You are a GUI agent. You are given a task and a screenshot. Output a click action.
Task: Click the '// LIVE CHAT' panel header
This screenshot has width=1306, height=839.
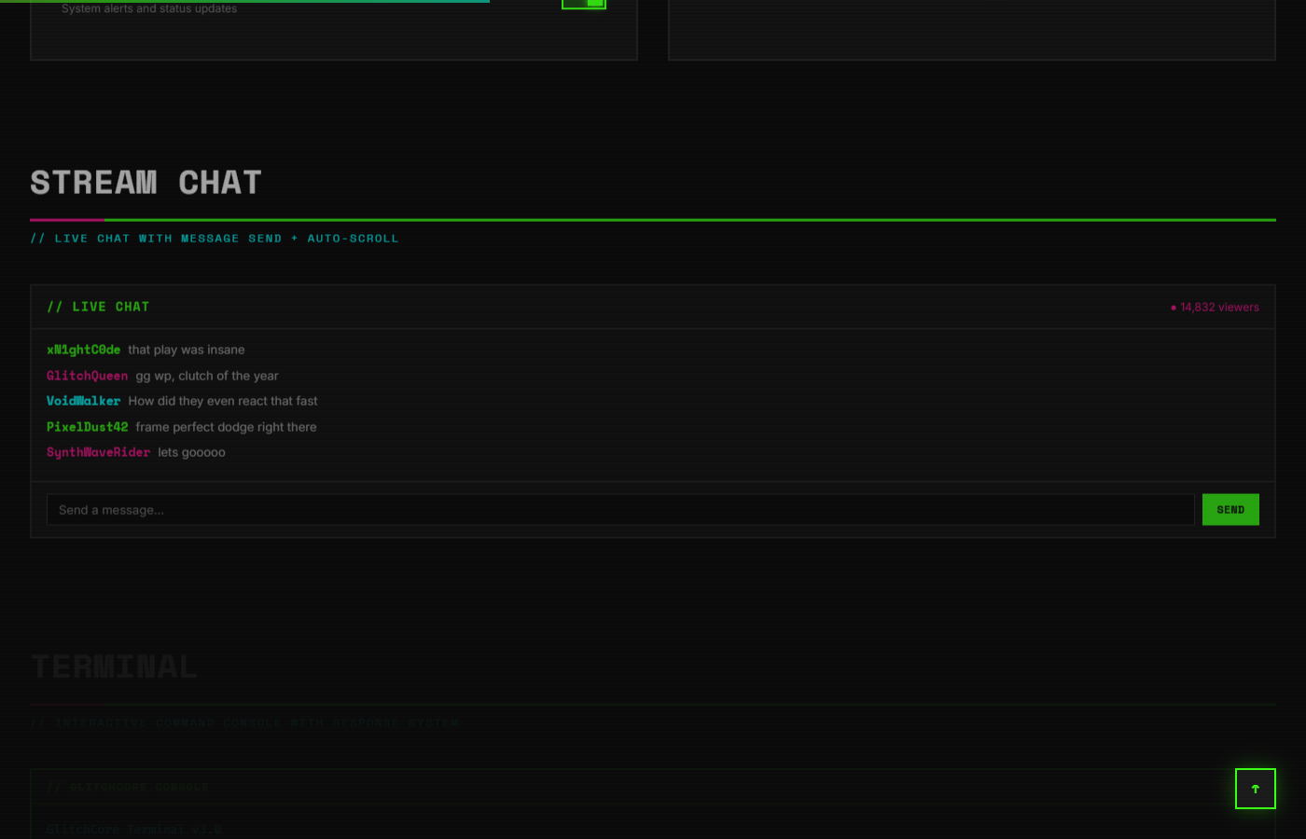click(98, 307)
